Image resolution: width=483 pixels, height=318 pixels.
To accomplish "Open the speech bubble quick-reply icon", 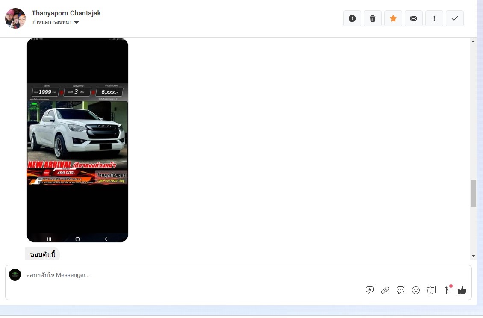I will tap(401, 290).
